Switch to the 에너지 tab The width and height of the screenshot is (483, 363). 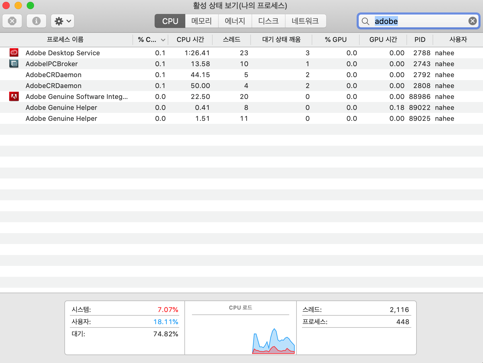tap(235, 21)
